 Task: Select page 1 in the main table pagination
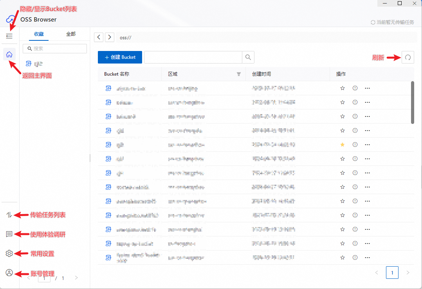pos(392,273)
